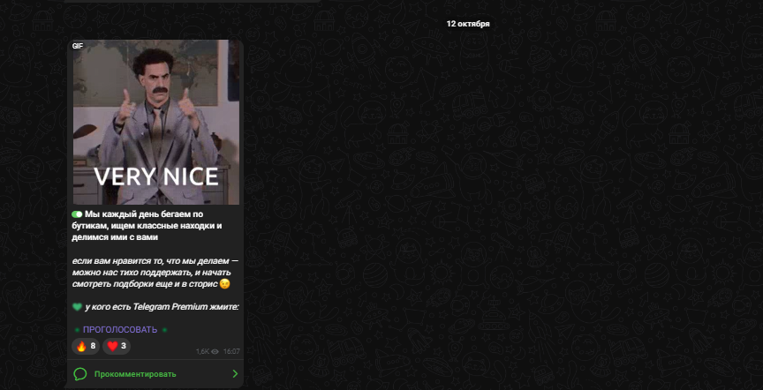This screenshot has height=390, width=763.
Task: Click the green toggle emoji in post text
Action: click(x=77, y=214)
